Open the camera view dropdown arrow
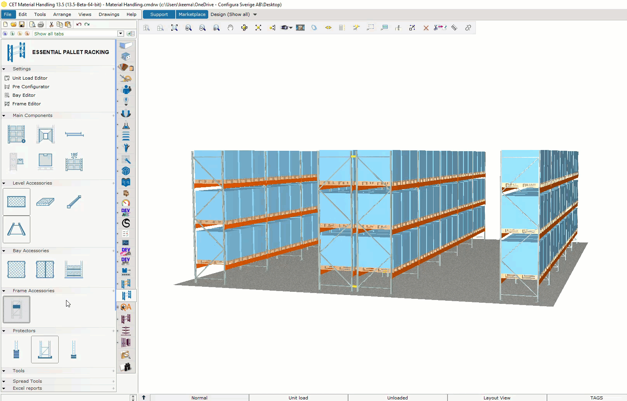 tap(291, 28)
